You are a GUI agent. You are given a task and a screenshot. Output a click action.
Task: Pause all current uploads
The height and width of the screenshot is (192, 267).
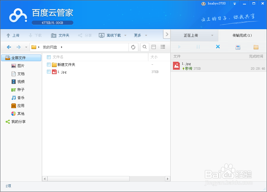pos(198,47)
